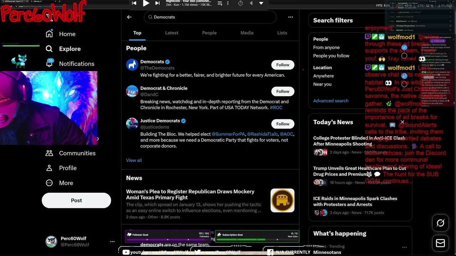
Task: Open the More menu in sidebar
Action: coord(59,183)
